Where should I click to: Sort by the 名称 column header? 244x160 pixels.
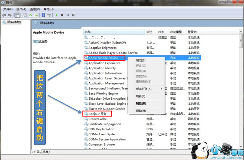pos(114,32)
